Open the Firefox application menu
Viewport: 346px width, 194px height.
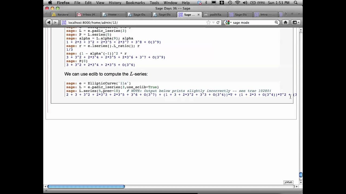click(63, 3)
